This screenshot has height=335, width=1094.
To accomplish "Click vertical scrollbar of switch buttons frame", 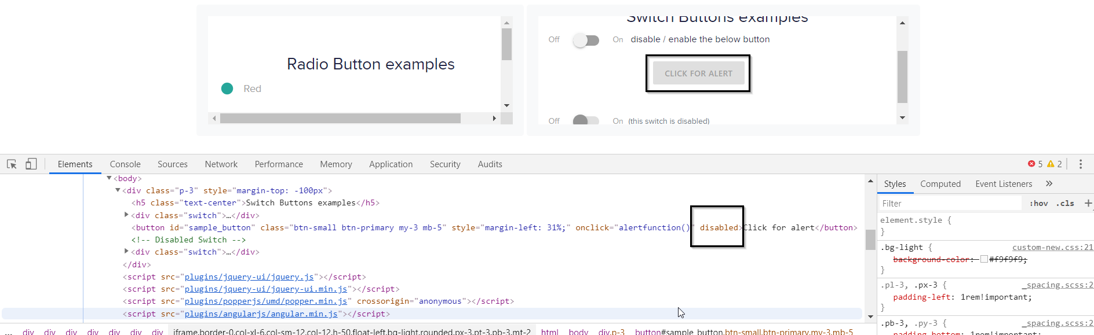I will tap(902, 76).
